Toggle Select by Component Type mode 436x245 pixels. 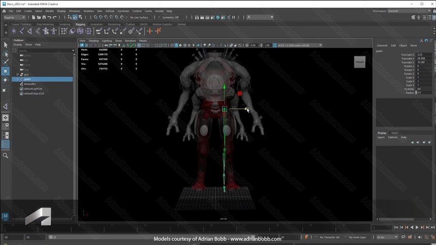pos(81,17)
